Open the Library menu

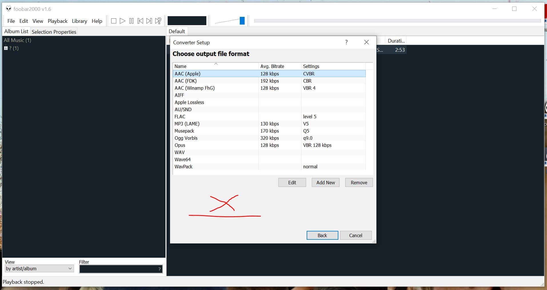click(x=79, y=21)
